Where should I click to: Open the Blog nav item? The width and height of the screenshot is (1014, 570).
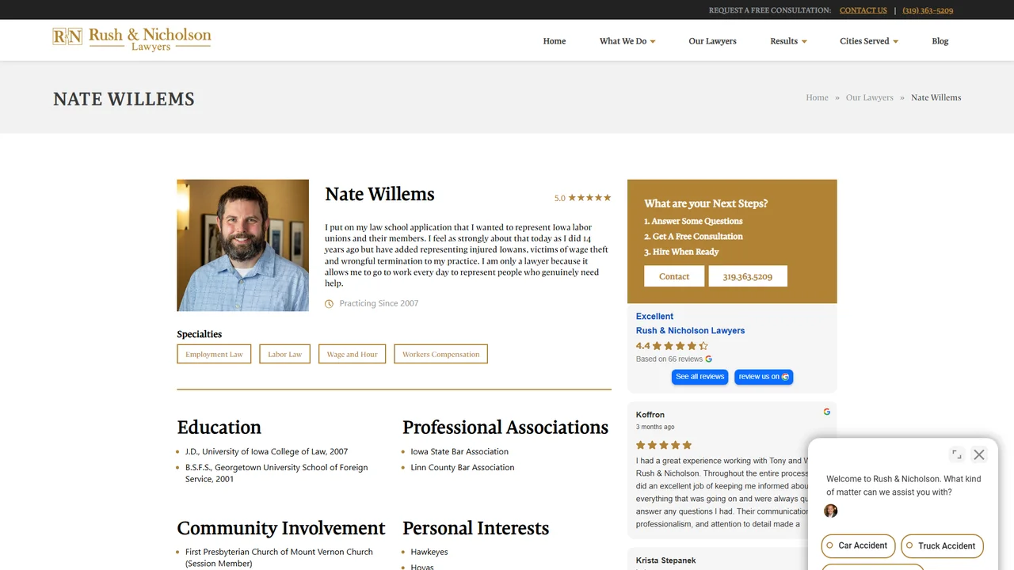(x=940, y=41)
